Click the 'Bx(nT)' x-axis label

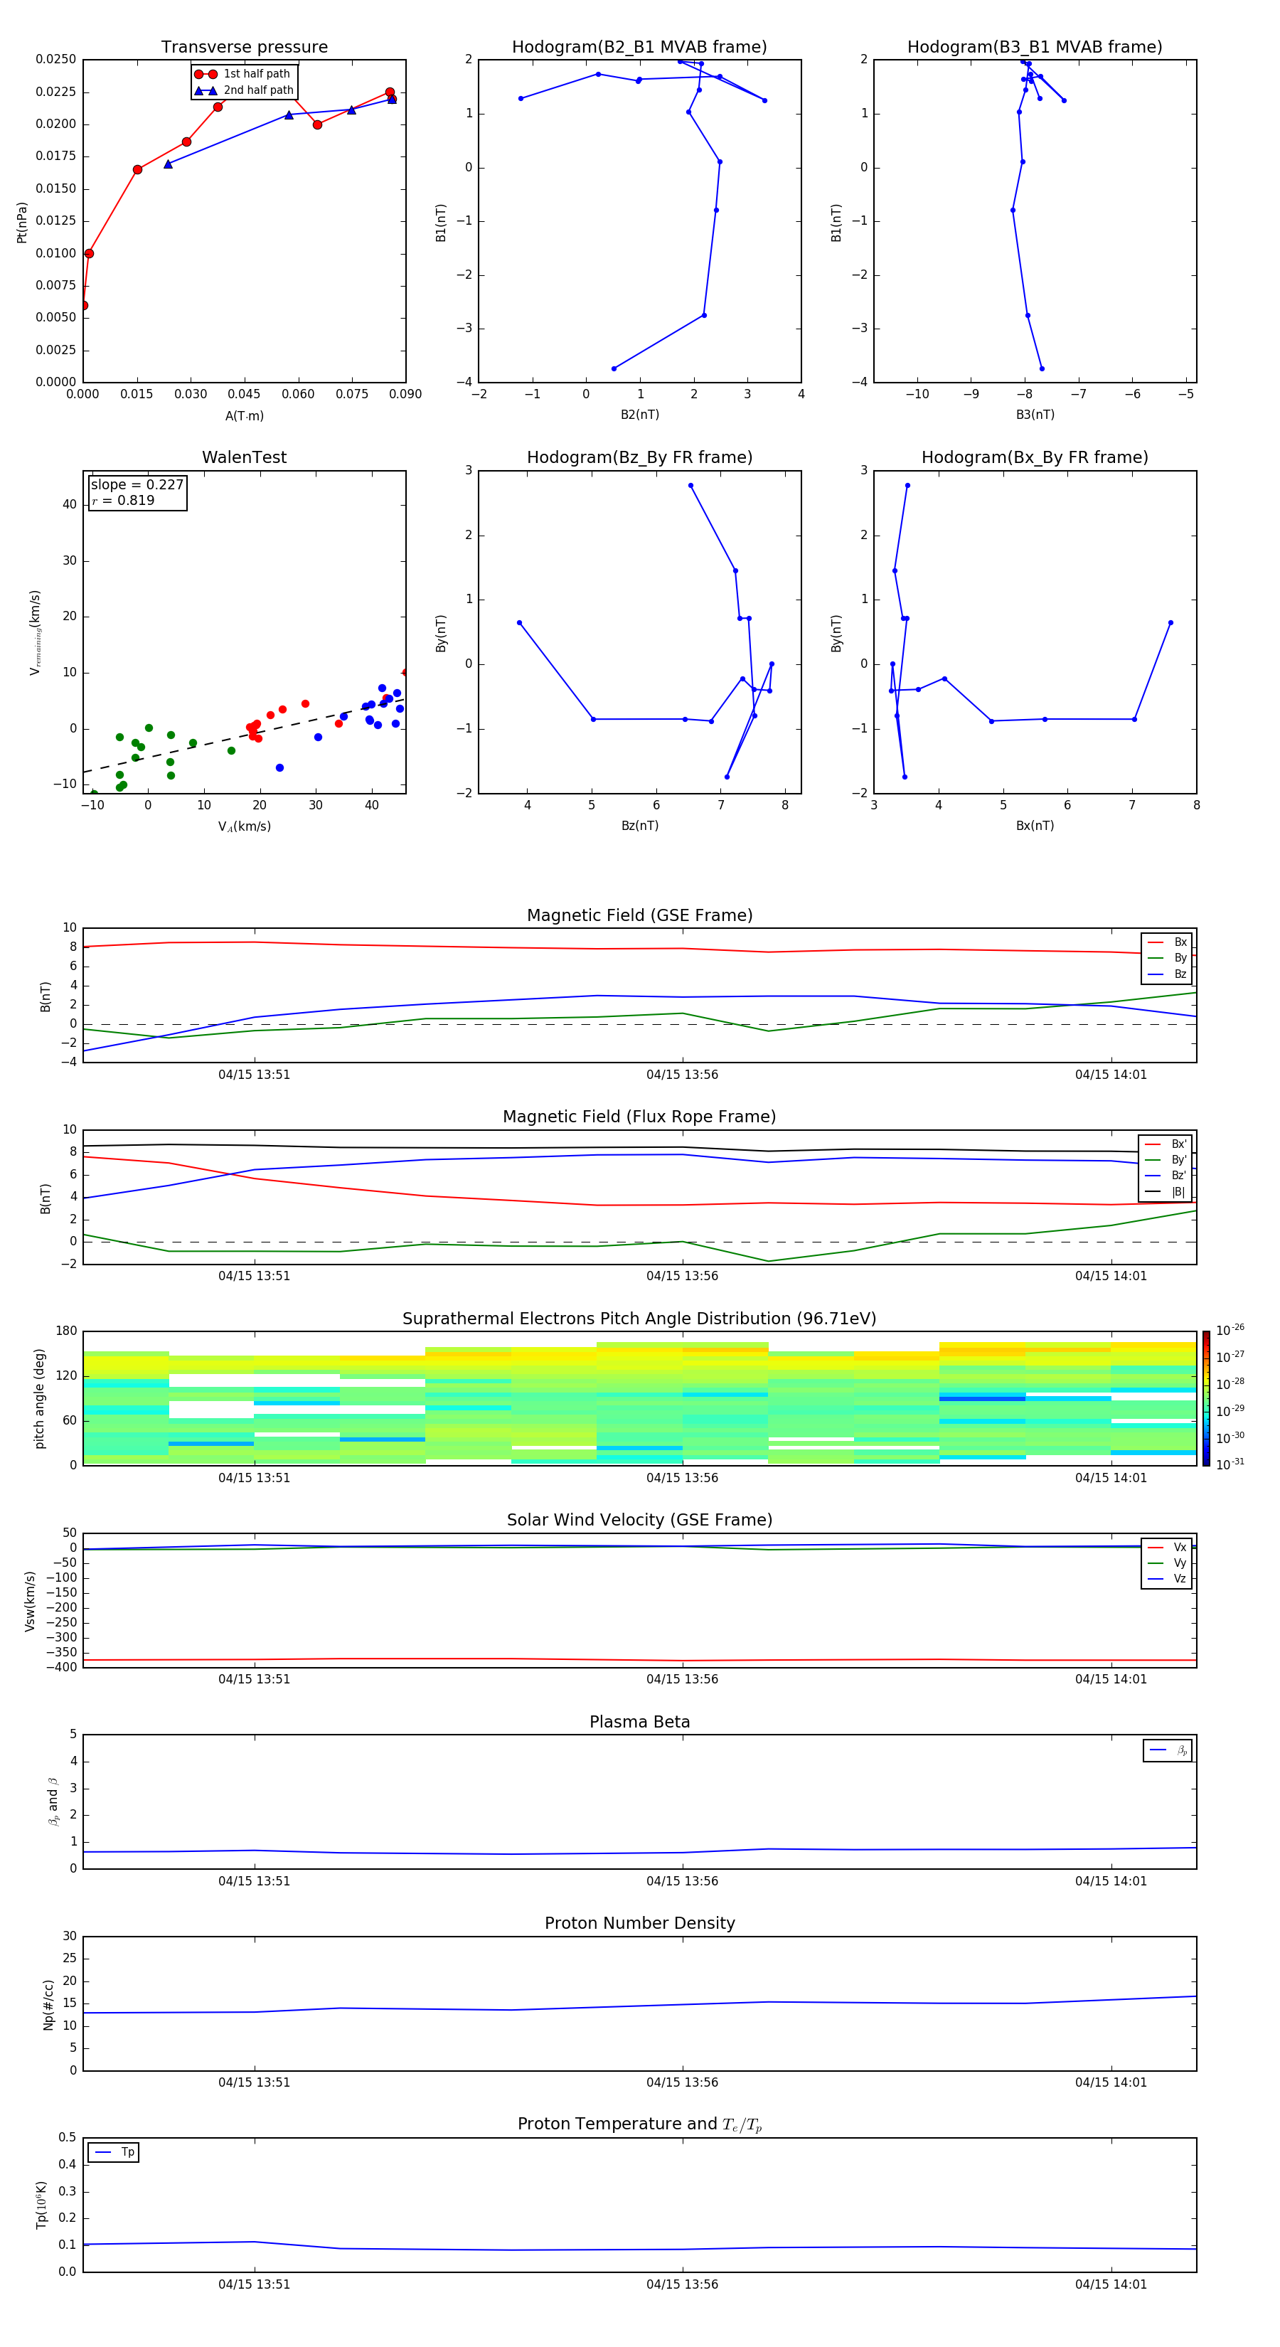(1035, 826)
